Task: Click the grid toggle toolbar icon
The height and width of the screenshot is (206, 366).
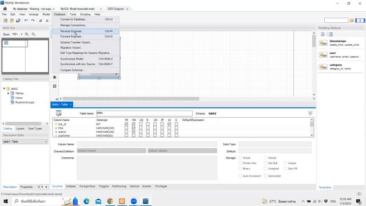Action: pos(47,21)
